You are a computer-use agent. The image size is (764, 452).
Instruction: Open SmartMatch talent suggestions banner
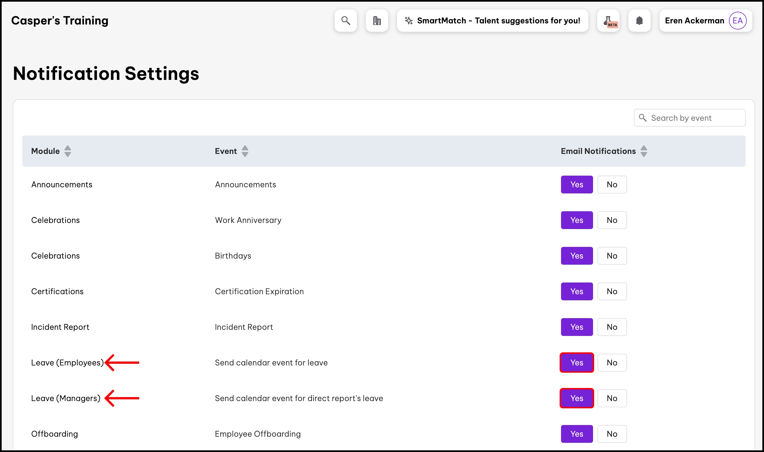point(498,21)
